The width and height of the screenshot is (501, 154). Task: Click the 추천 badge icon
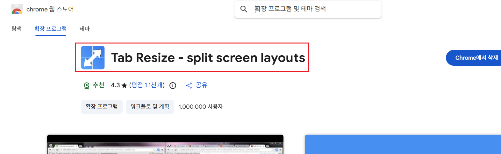[x=86, y=85]
